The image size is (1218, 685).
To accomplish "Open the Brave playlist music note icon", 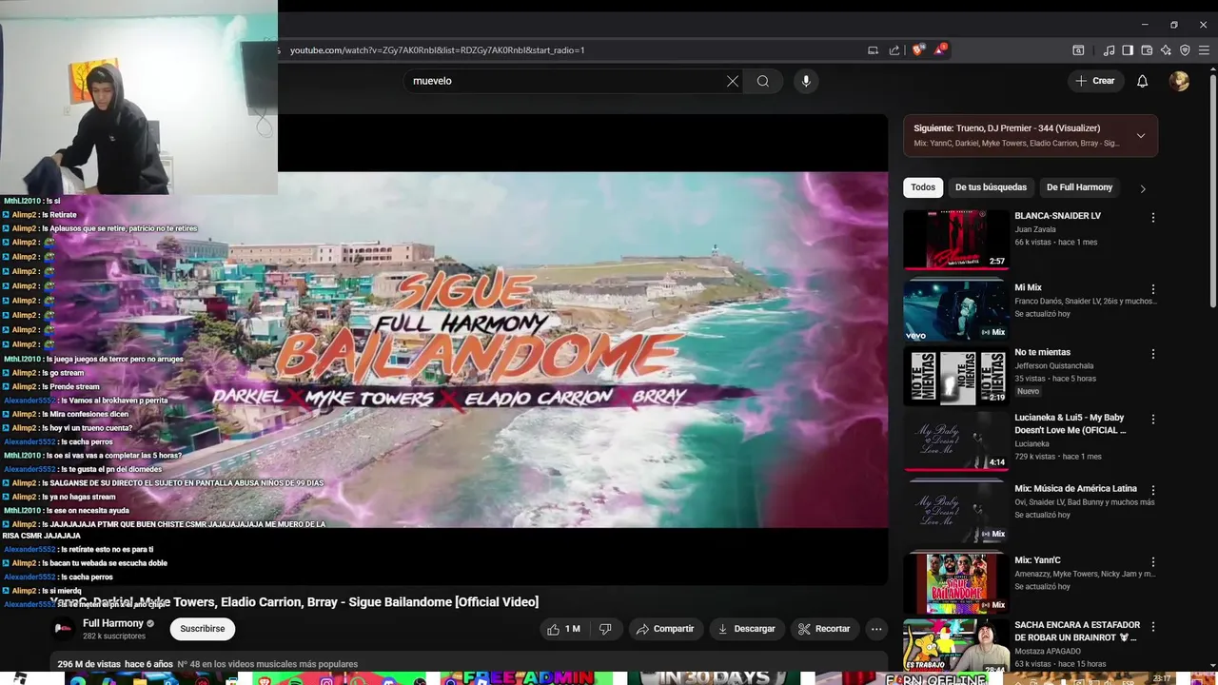I will (x=1109, y=50).
